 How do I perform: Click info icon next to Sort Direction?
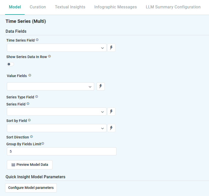click(x=31, y=137)
